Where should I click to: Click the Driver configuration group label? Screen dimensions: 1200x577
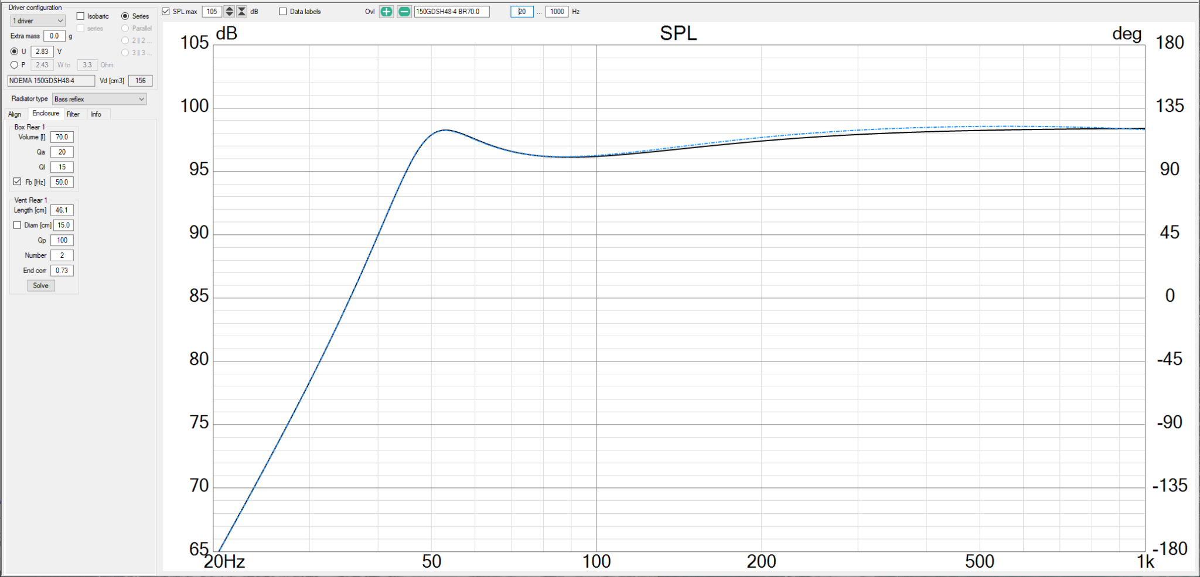point(35,8)
